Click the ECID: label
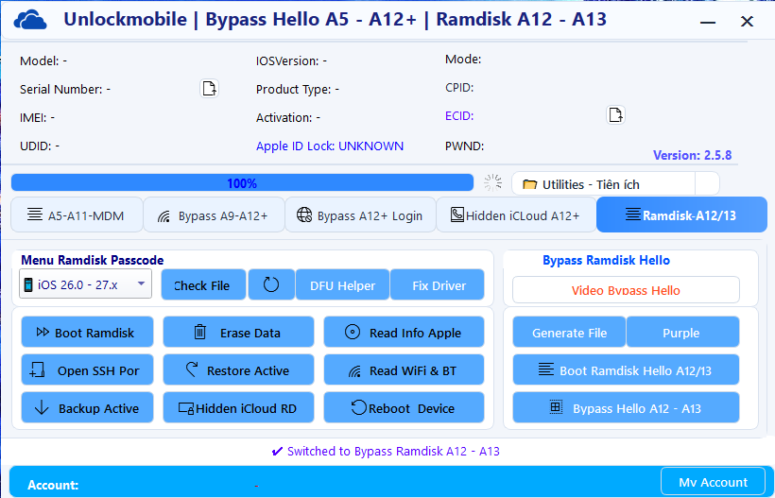775x498 pixels. click(459, 115)
